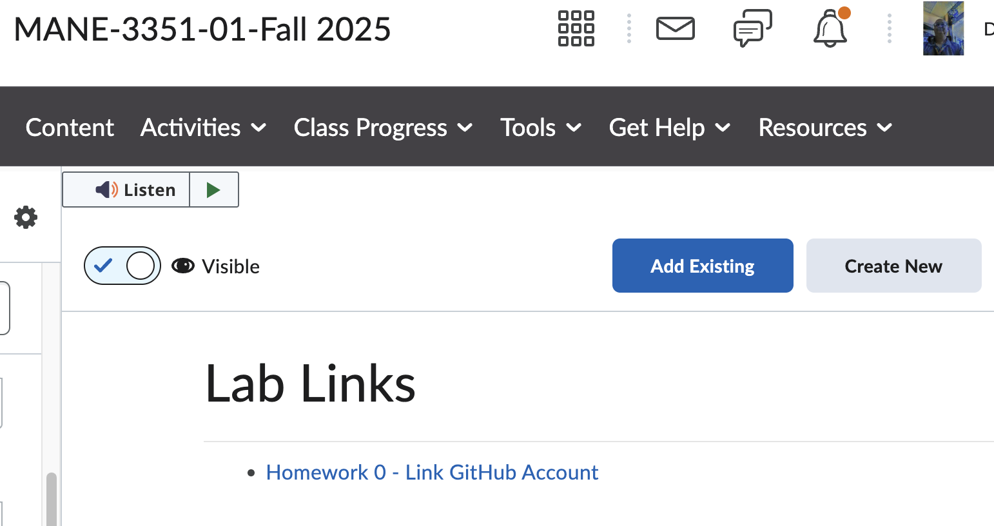Click the MANE-3351-01-Fall 2025 course title
The width and height of the screenshot is (994, 526).
202,30
